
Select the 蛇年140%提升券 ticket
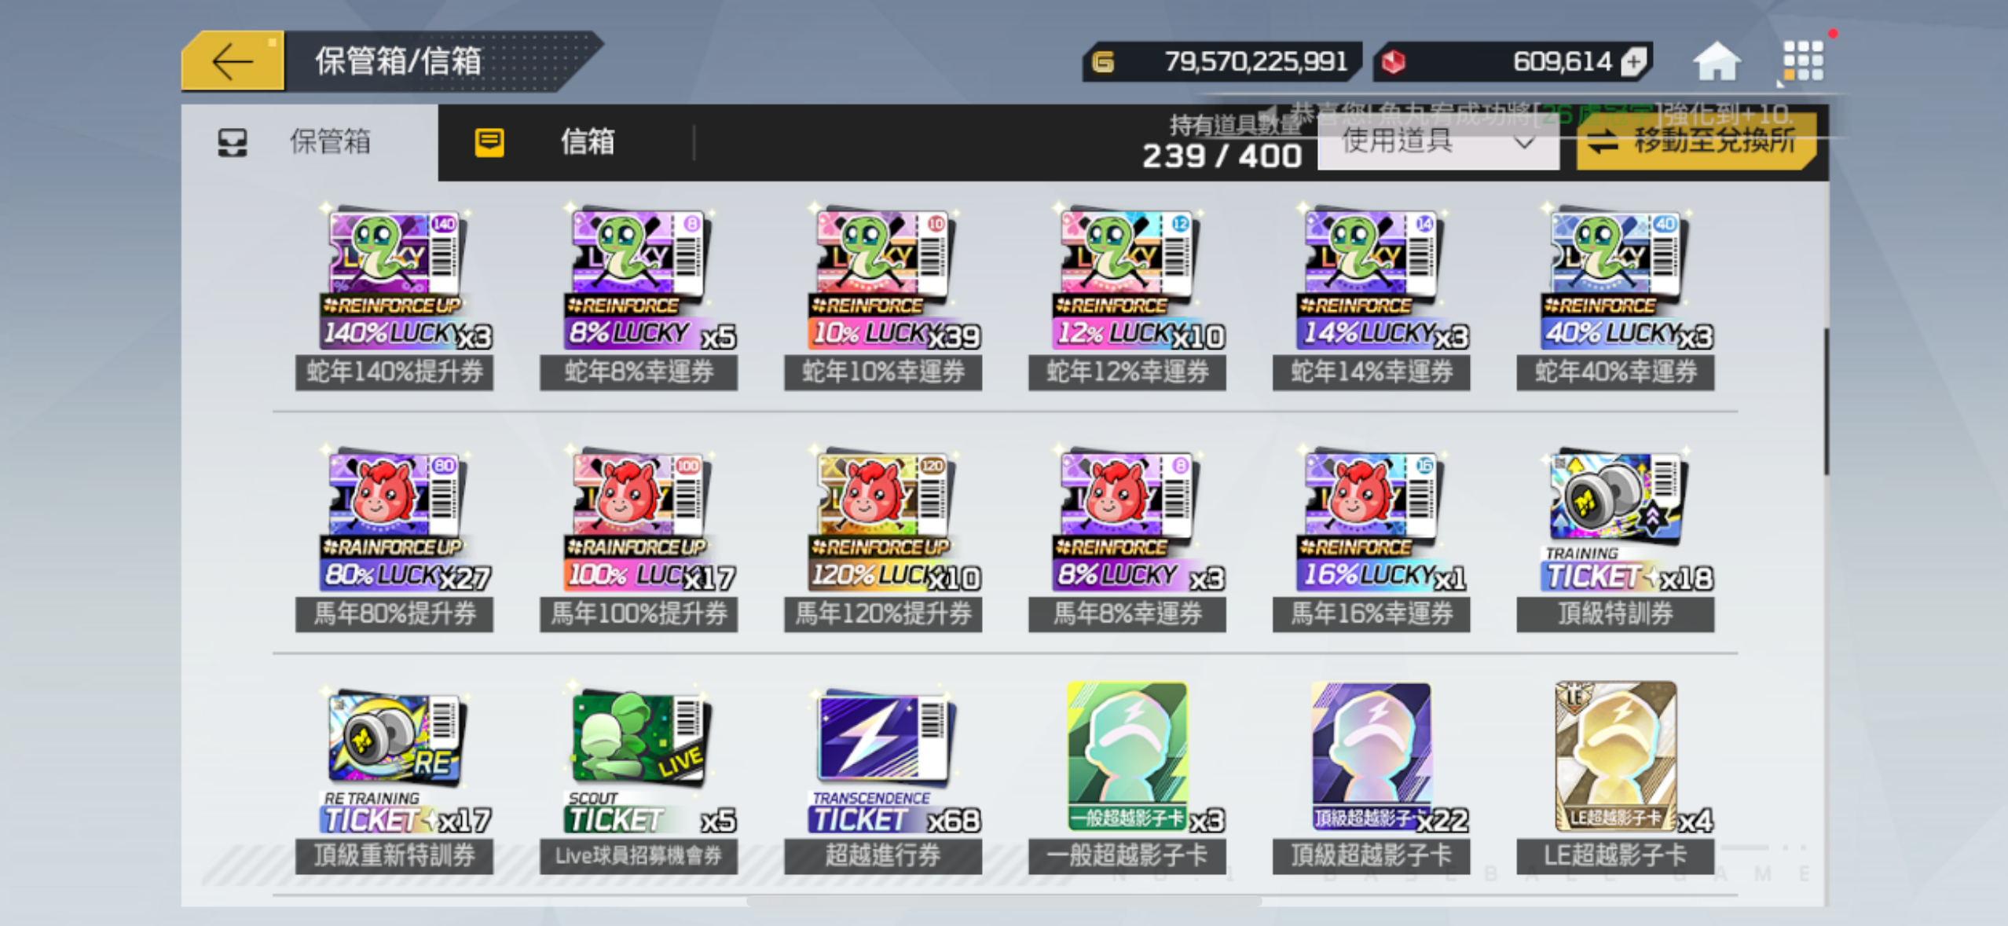394,297
